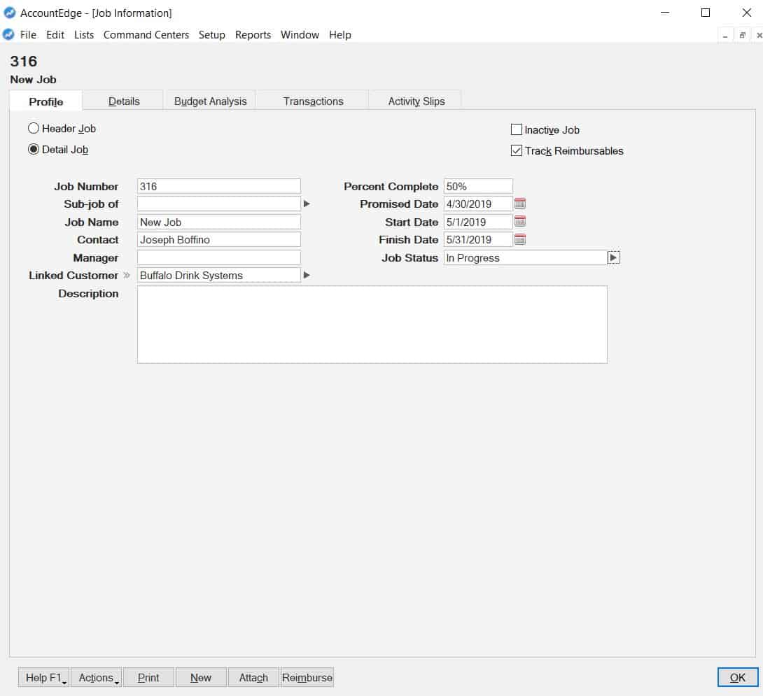Switch to the Profile tab
763x696 pixels.
click(45, 101)
